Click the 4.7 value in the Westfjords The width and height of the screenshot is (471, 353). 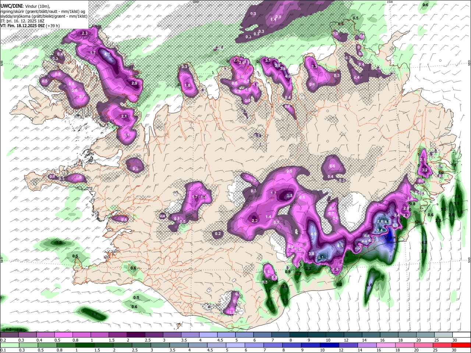pyautogui.click(x=107, y=54)
